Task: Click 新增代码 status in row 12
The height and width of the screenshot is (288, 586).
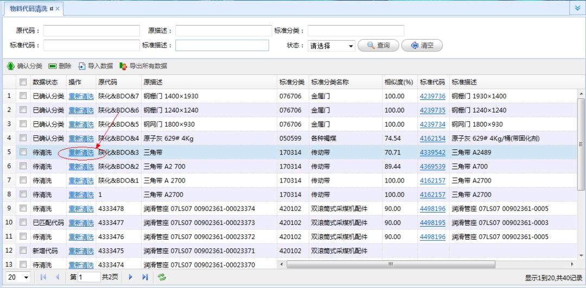Action: [45, 251]
